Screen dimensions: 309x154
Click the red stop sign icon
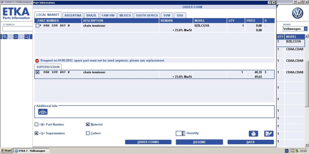[x=37, y=61]
